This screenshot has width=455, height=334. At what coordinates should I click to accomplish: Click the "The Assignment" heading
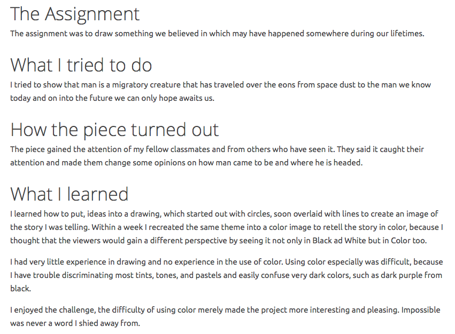pyautogui.click(x=75, y=14)
